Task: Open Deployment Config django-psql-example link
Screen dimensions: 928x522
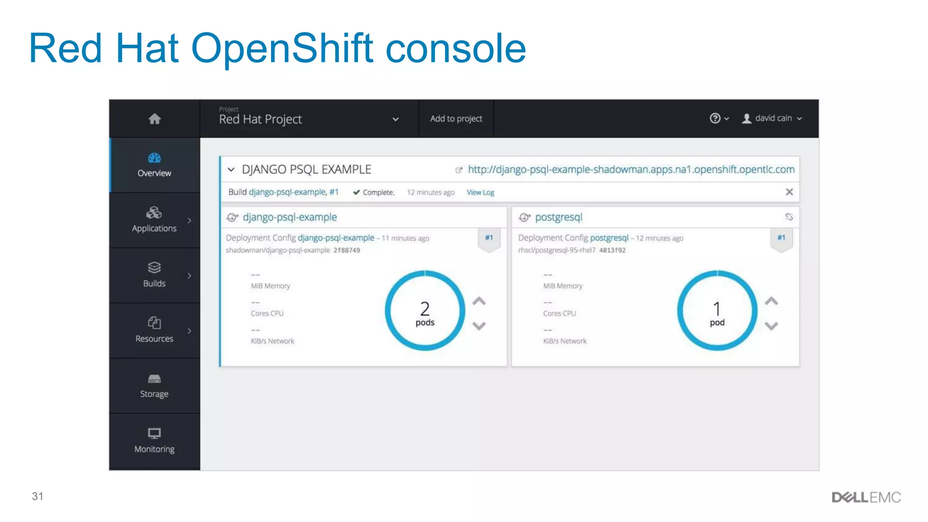Action: [x=336, y=238]
